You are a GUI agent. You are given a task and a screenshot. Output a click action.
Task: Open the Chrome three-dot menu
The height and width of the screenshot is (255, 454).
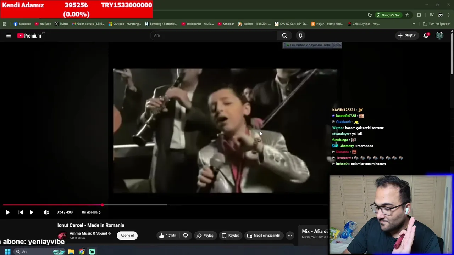pos(449,15)
